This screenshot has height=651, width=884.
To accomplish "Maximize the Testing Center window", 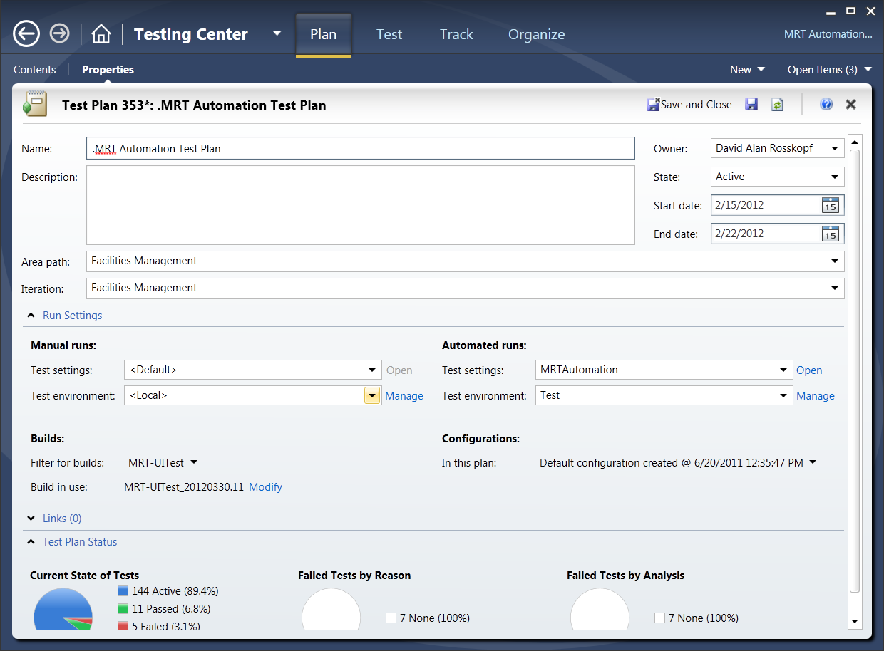I will pyautogui.click(x=850, y=11).
